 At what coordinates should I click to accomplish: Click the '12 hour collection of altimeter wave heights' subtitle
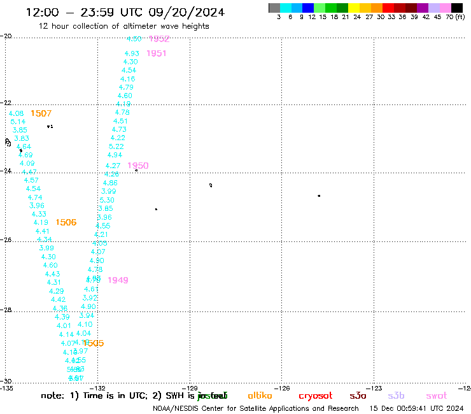[x=123, y=26]
